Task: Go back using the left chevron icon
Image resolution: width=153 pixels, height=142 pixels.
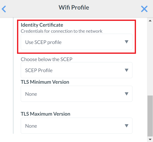Action: tap(4, 9)
